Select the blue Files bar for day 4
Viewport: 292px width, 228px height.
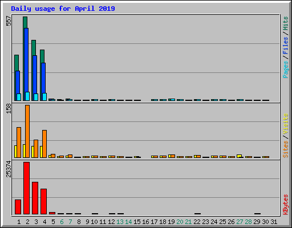click(x=43, y=78)
